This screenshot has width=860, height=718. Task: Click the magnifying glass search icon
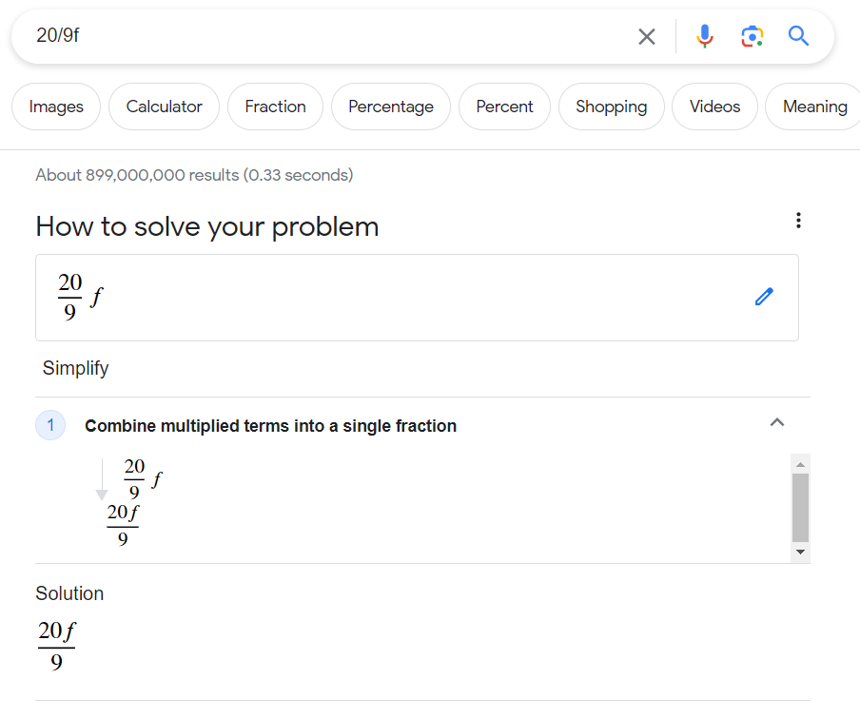[x=798, y=36]
